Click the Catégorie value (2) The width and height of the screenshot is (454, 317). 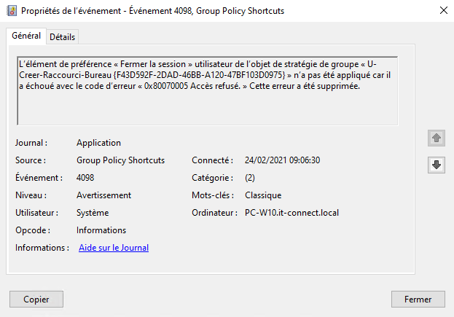pyautogui.click(x=250, y=178)
